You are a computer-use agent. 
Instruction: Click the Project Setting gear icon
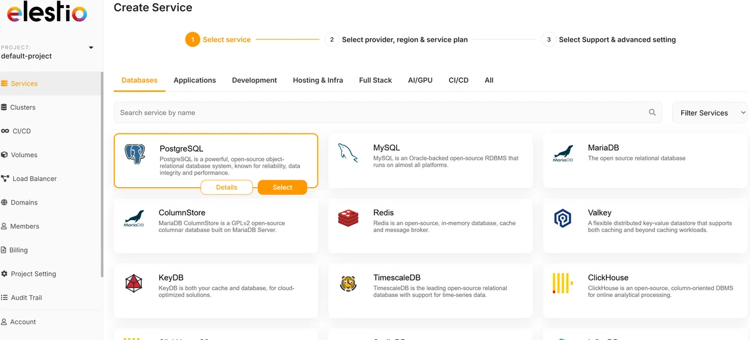click(4, 274)
